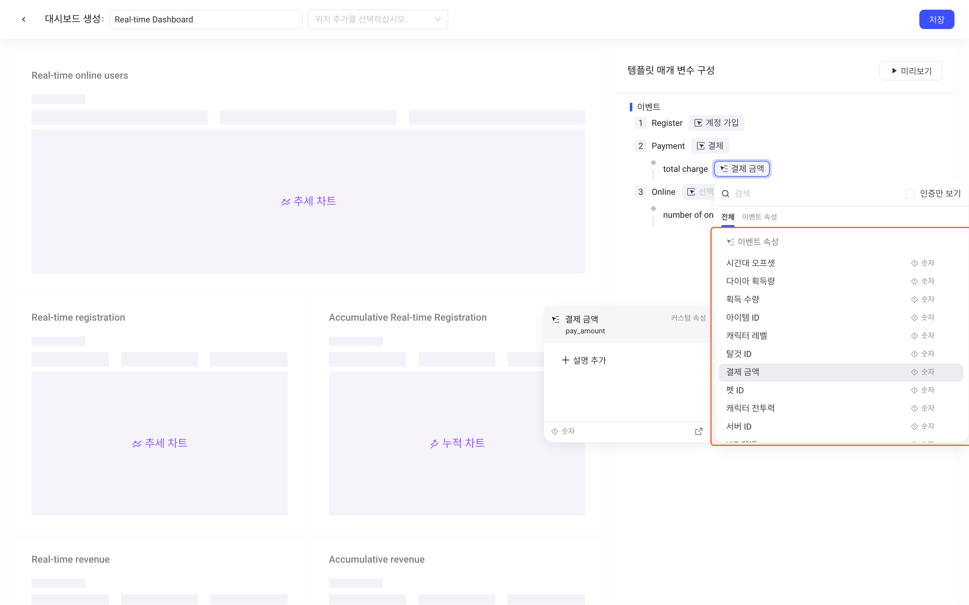The width and height of the screenshot is (969, 605).
Task: Select 결제 금액 from the property list
Action: pyautogui.click(x=841, y=372)
